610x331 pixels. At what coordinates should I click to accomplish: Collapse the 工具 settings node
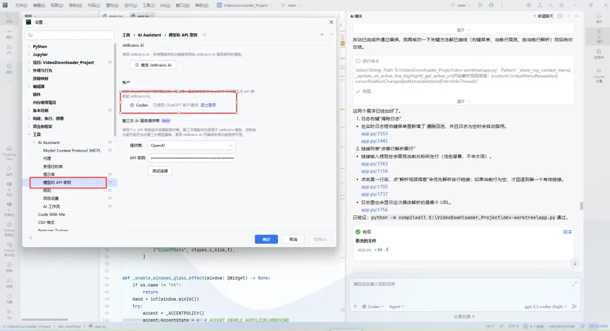[29, 134]
